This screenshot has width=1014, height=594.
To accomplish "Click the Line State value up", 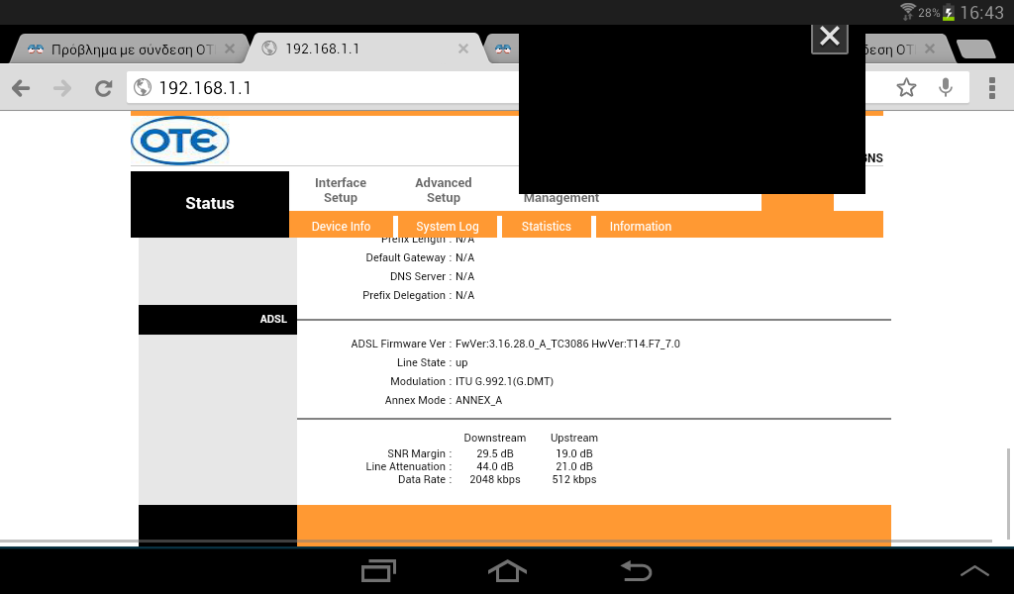I will (x=461, y=362).
